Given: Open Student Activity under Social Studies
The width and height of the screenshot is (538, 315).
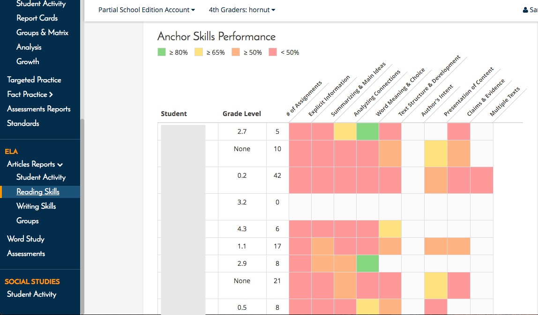Looking at the screenshot, I should click(x=31, y=294).
